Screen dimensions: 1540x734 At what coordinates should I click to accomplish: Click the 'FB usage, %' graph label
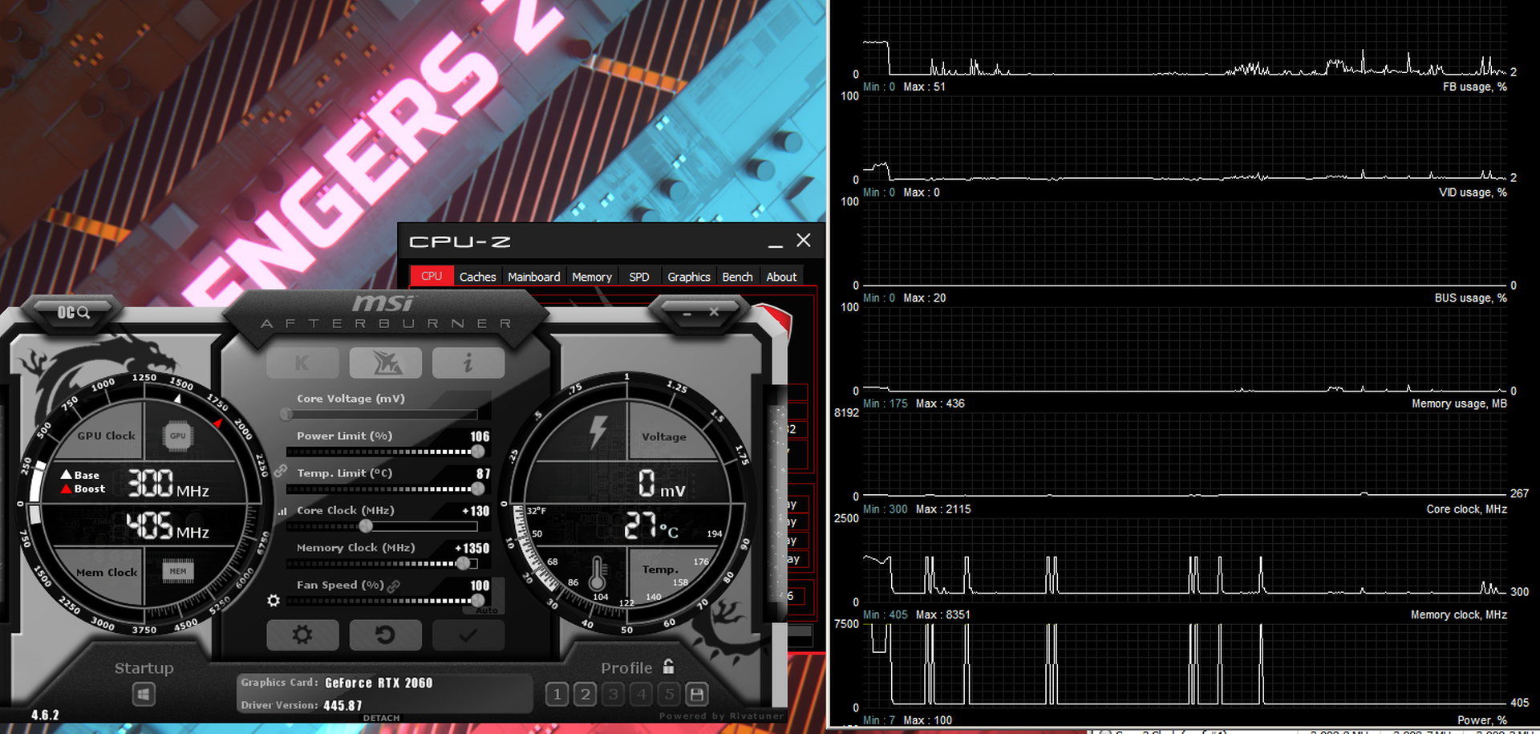(x=1474, y=87)
